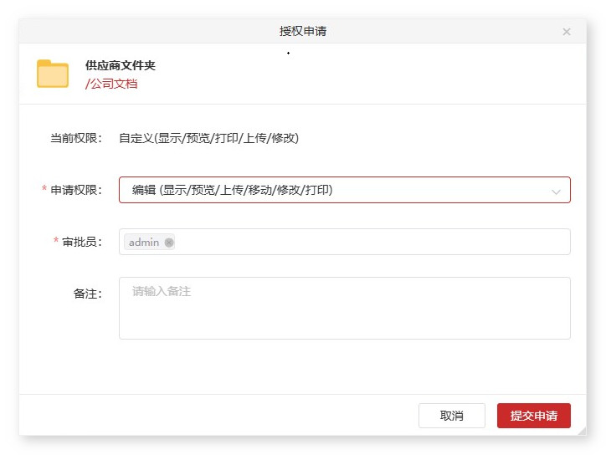606x455 pixels.
Task: Close the 授权申请 dialog
Action: click(566, 32)
